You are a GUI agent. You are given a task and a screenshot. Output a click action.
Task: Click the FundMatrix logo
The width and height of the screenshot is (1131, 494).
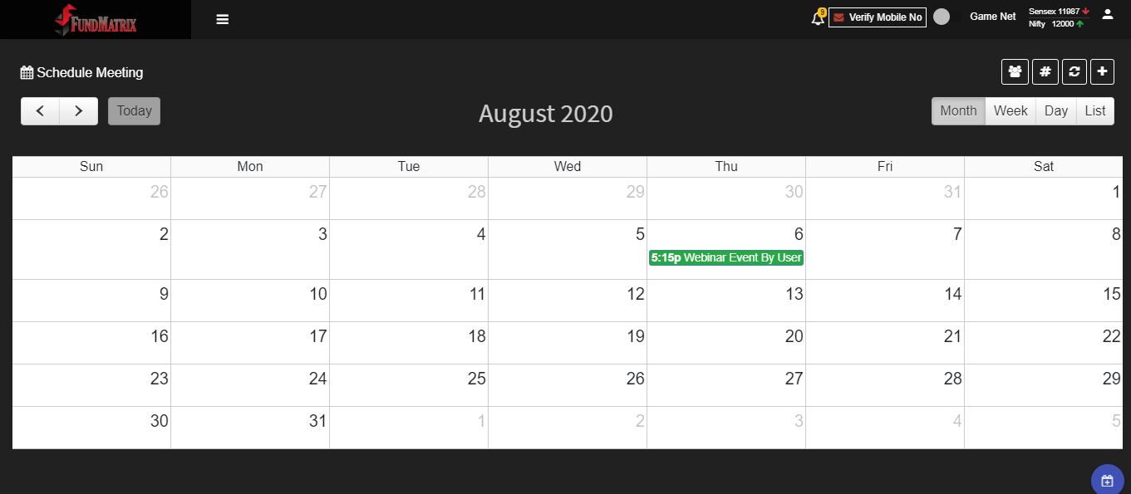pyautogui.click(x=96, y=19)
